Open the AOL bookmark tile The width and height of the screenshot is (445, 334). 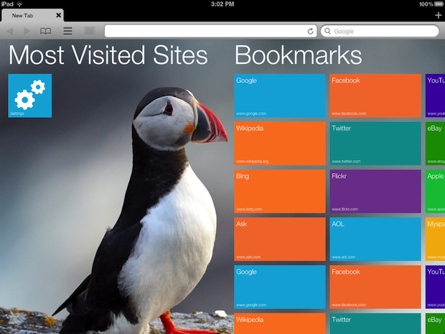(375, 239)
